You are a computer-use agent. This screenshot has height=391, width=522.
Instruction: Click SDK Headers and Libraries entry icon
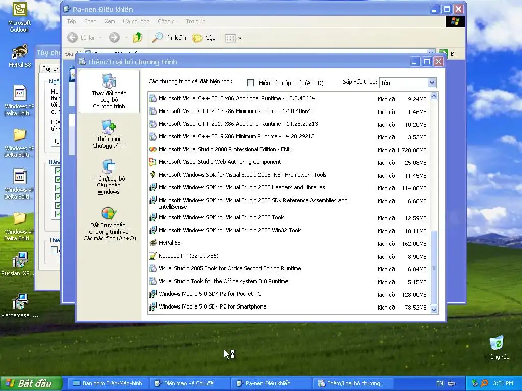tap(153, 187)
